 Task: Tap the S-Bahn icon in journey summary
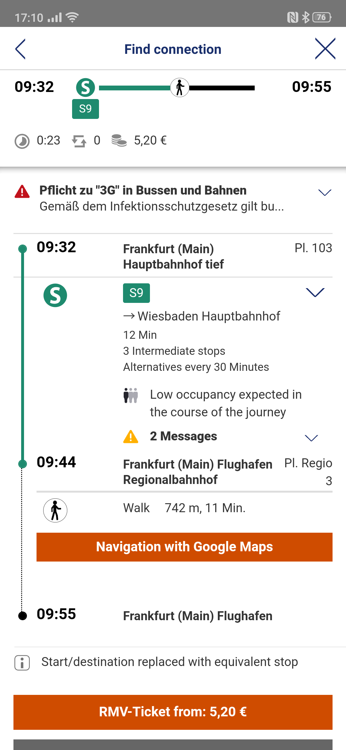[x=86, y=88]
